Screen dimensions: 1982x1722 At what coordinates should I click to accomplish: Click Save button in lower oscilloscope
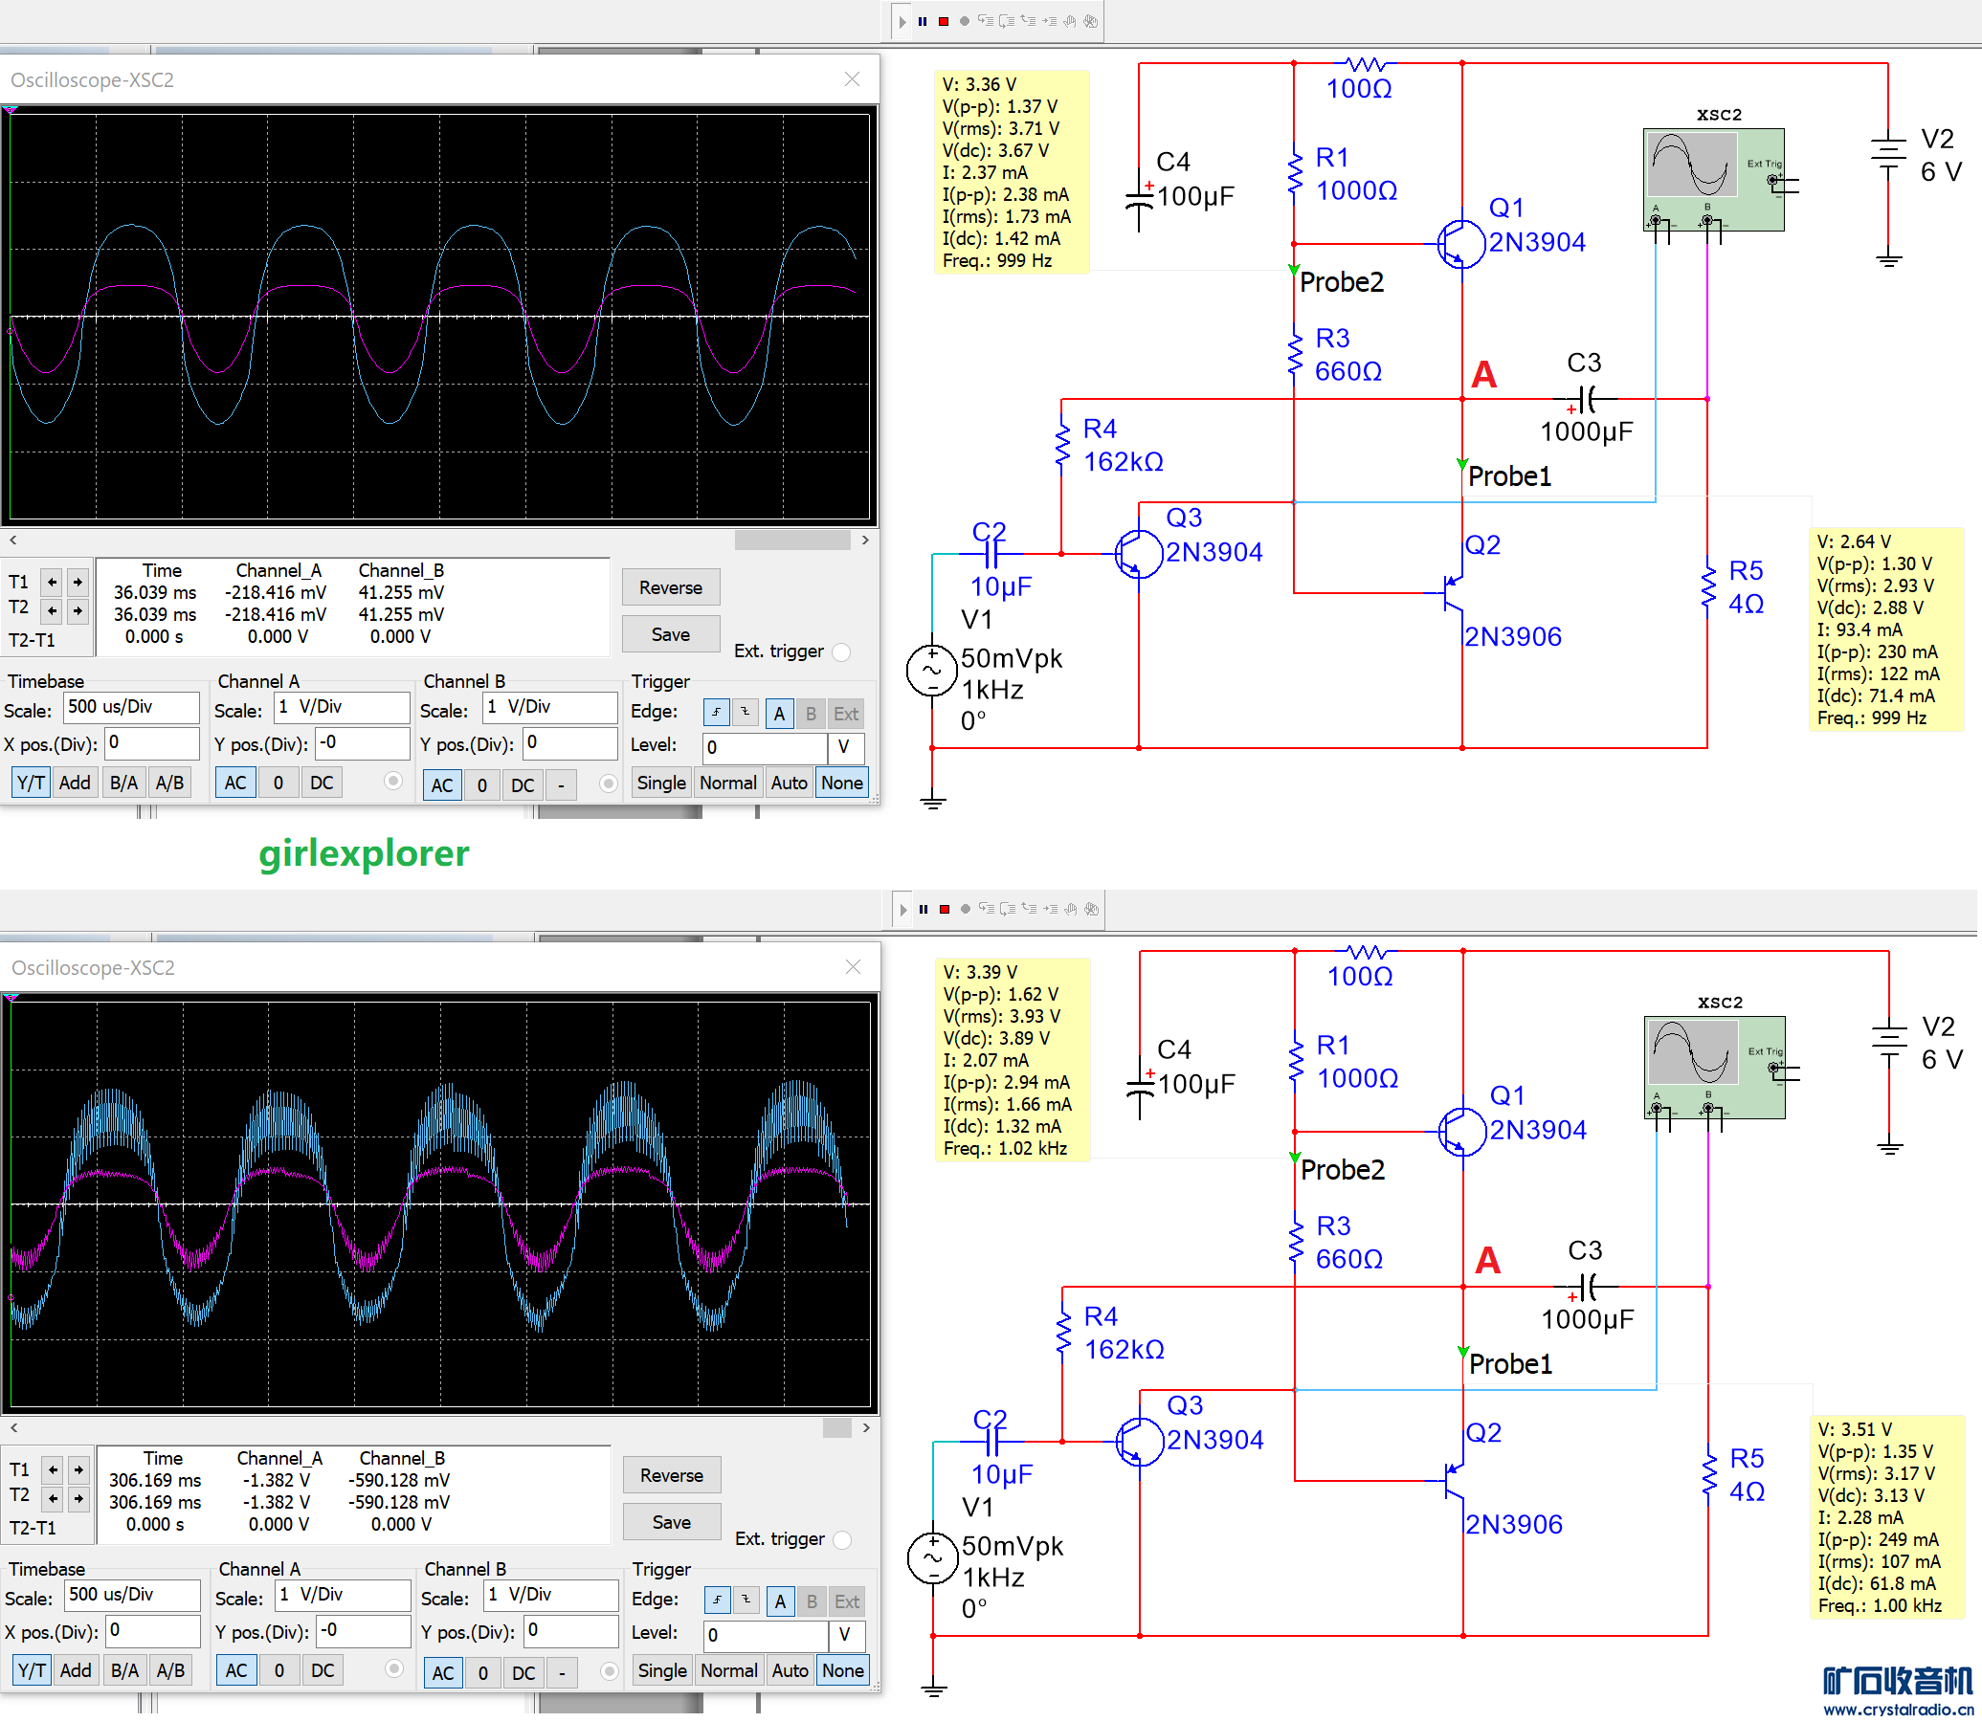pyautogui.click(x=671, y=1522)
